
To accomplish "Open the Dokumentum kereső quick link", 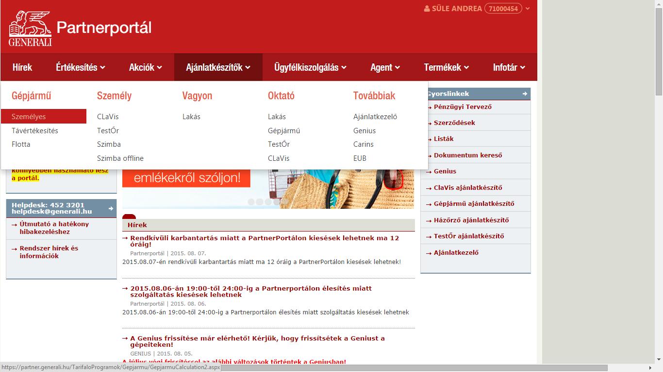I will tap(468, 155).
